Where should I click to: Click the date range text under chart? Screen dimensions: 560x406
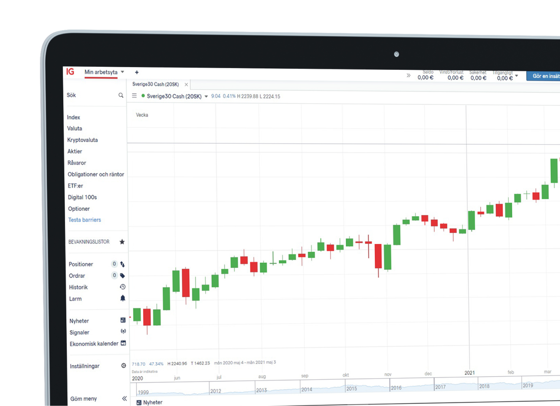click(x=245, y=363)
